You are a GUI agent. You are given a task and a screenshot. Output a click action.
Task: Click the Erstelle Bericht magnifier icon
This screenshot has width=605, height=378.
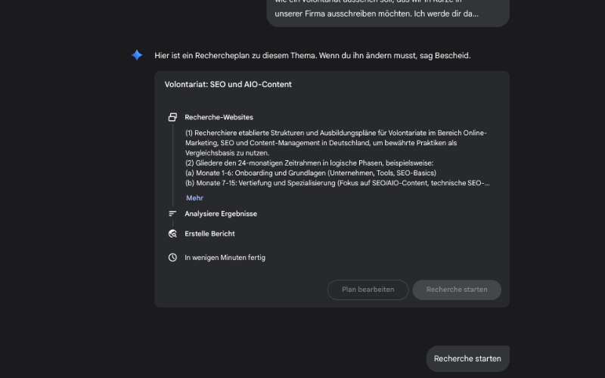172,234
